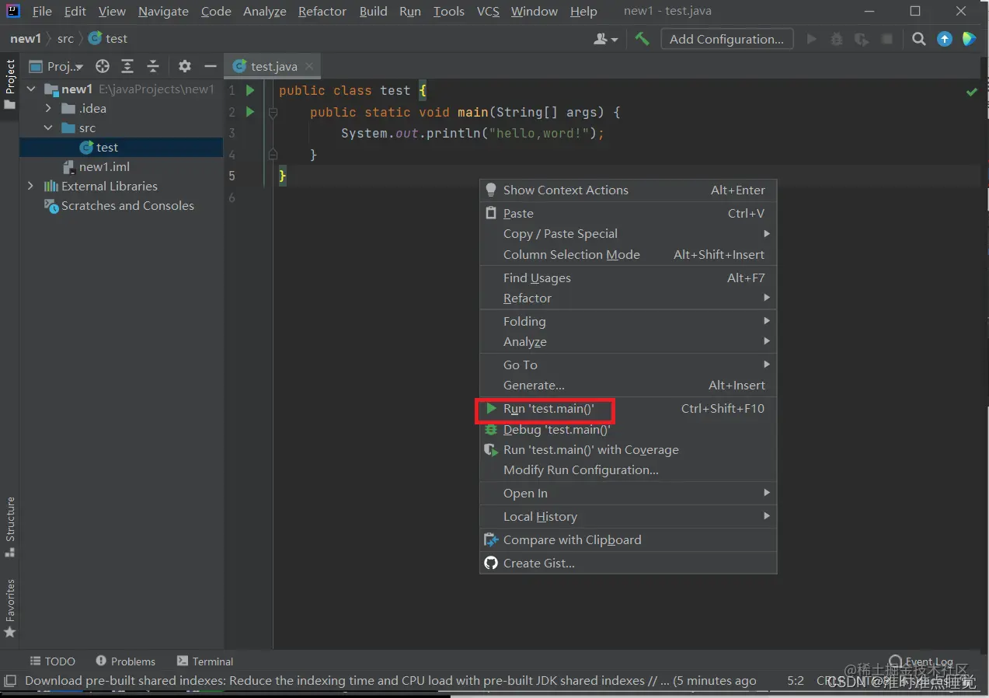
Task: Select Scratches and Consoles
Action: [x=121, y=206]
